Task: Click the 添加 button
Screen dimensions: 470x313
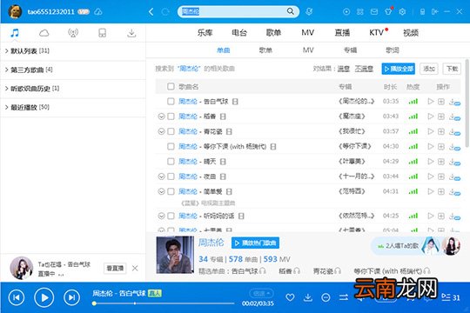Action: 429,69
